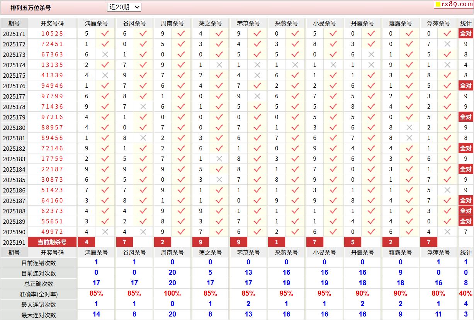
Task: Click the 目前连错次数 row label
Action: pos(39,263)
